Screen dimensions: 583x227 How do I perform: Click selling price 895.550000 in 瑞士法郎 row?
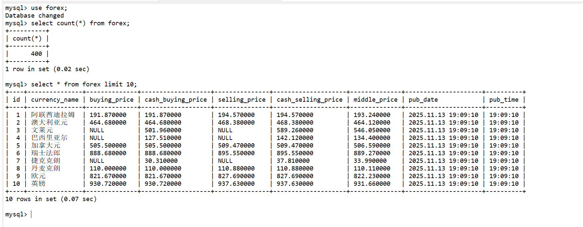[236, 153]
